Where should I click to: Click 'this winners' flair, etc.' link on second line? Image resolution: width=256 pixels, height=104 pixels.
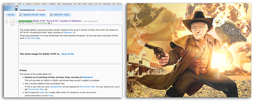[x=36, y=89]
